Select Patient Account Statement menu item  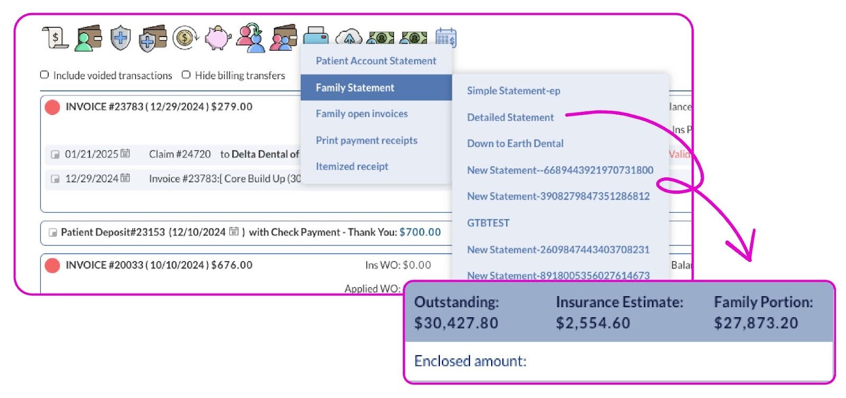(375, 61)
